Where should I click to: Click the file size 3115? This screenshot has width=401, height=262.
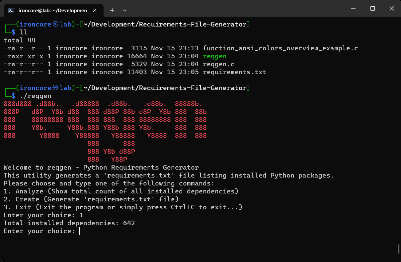[139, 48]
